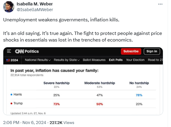Screen dimensions: 171x127
Task: Click Isabella M. Weber's profile avatar
Action: click(x=9, y=7)
